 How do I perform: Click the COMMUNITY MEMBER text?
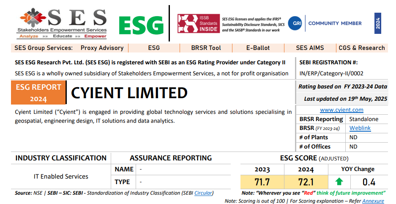tap(335, 23)
